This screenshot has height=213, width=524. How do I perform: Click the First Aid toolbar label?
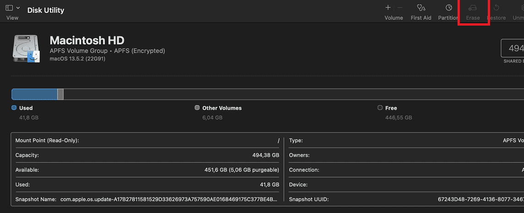(421, 18)
